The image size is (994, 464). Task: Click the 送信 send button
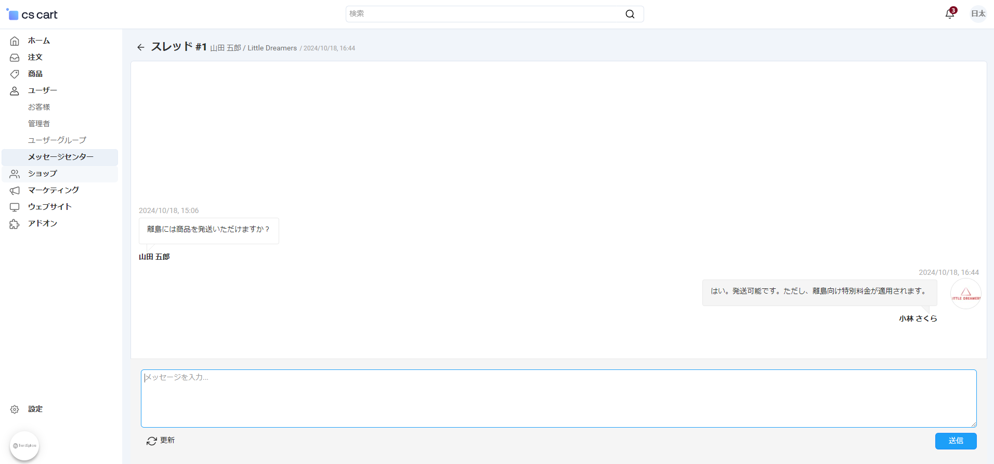click(x=956, y=441)
